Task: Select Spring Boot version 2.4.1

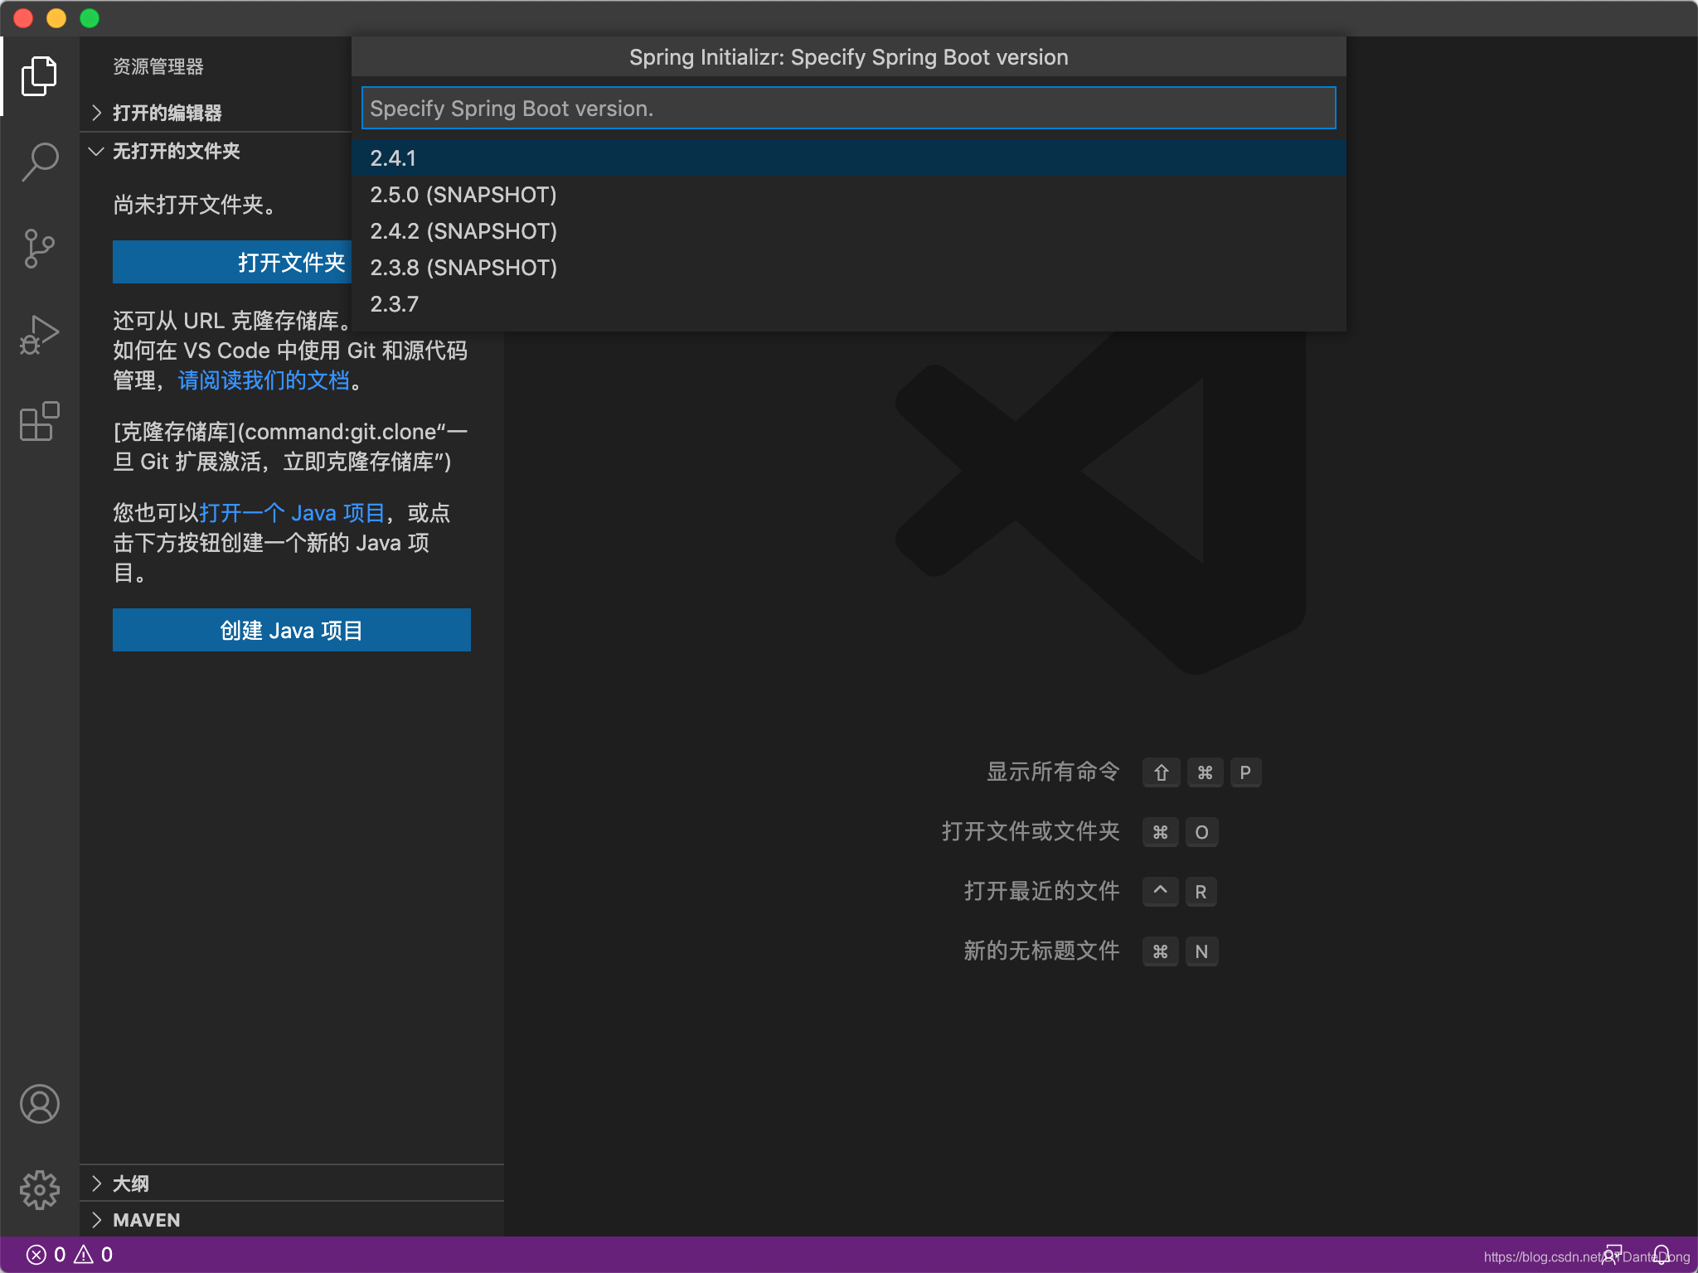Action: point(848,157)
